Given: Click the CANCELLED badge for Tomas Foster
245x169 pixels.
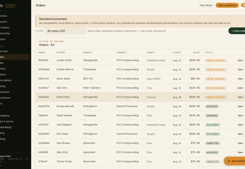Looking at the screenshot, I should (x=213, y=161).
